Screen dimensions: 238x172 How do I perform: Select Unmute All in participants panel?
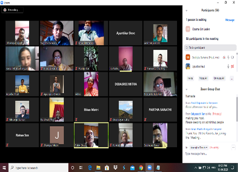(219, 78)
